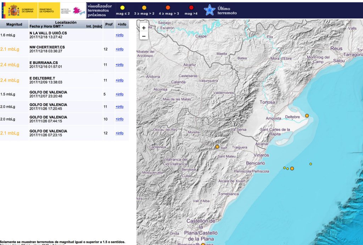Click the N LA VALL D UIXÓ.CS location text
This screenshot has height=245, width=363.
click(x=48, y=33)
